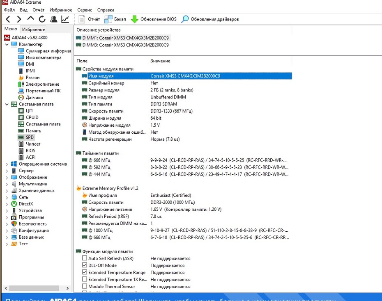Expand the Операционная система tree node
The width and height of the screenshot is (382, 301).
coord(7,164)
